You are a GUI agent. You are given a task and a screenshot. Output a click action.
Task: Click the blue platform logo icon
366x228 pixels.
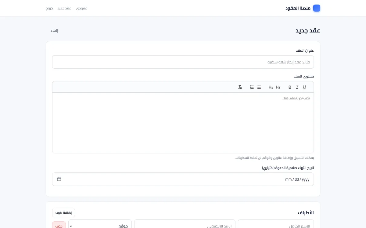click(x=317, y=8)
